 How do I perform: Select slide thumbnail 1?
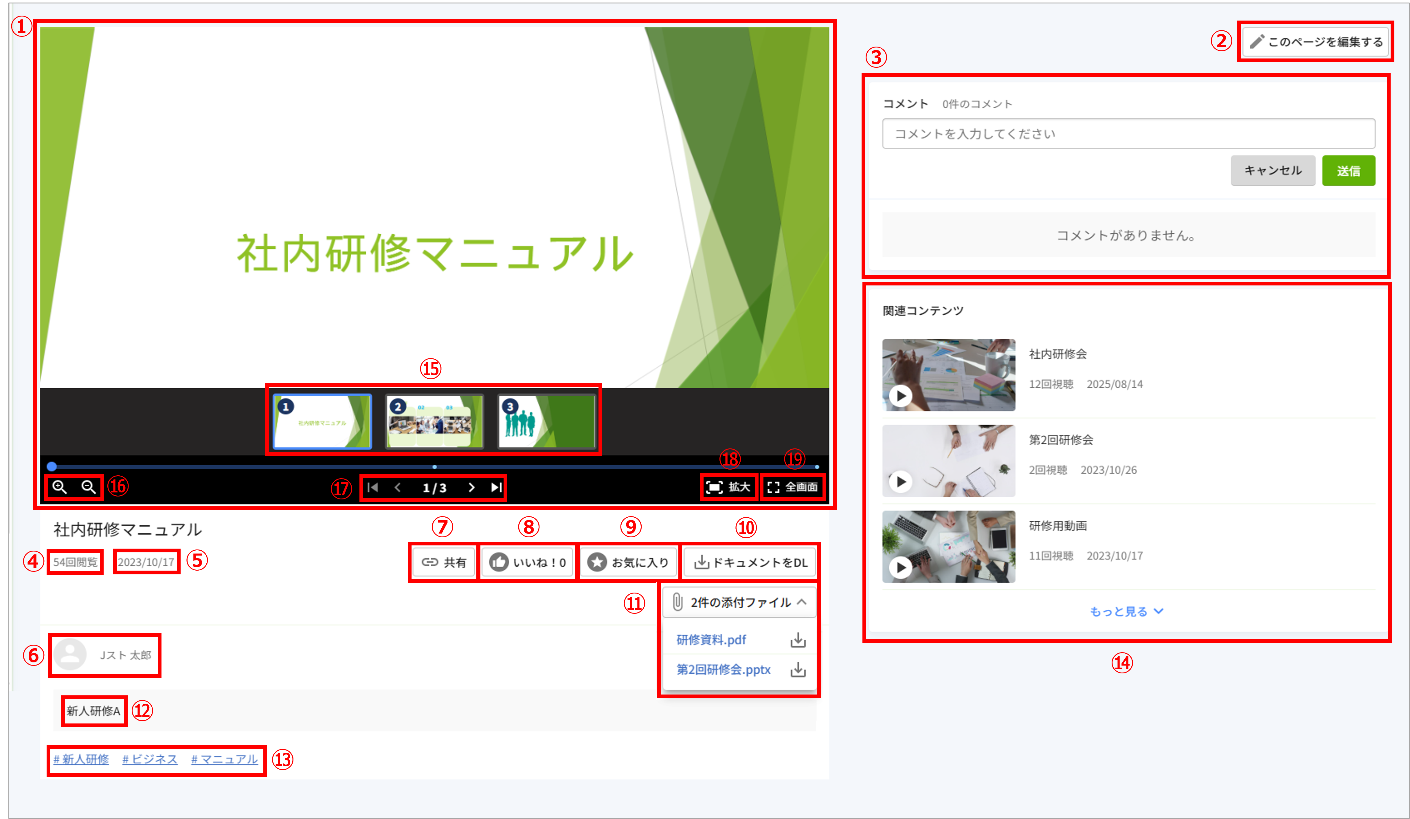322,421
